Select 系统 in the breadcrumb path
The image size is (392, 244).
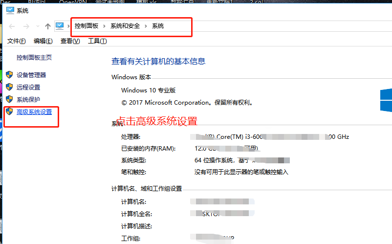pos(158,26)
